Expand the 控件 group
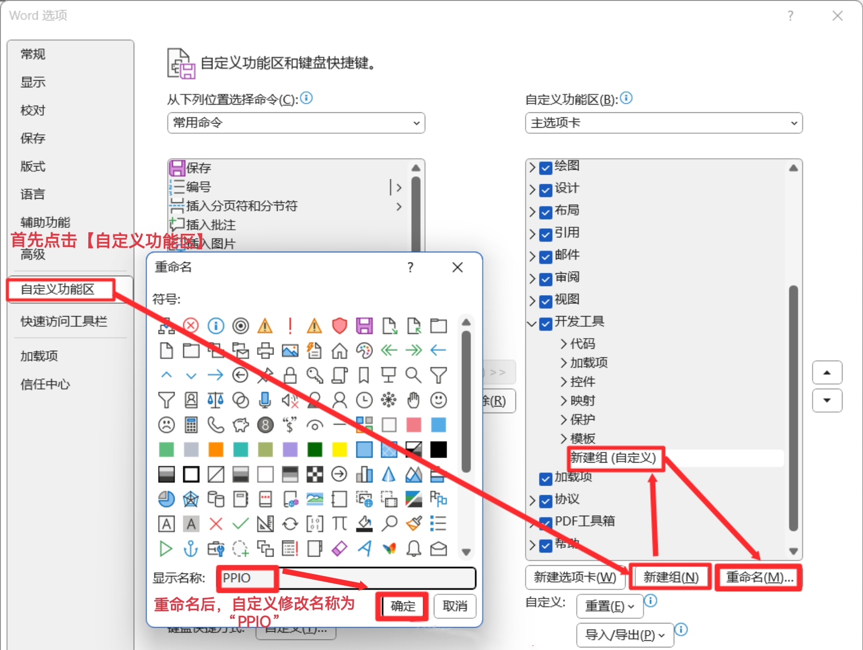 coord(563,381)
